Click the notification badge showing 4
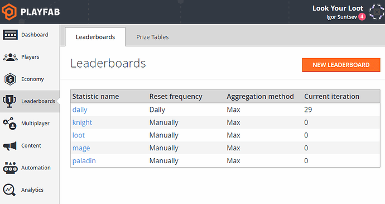This screenshot has width=385, height=204. [362, 17]
